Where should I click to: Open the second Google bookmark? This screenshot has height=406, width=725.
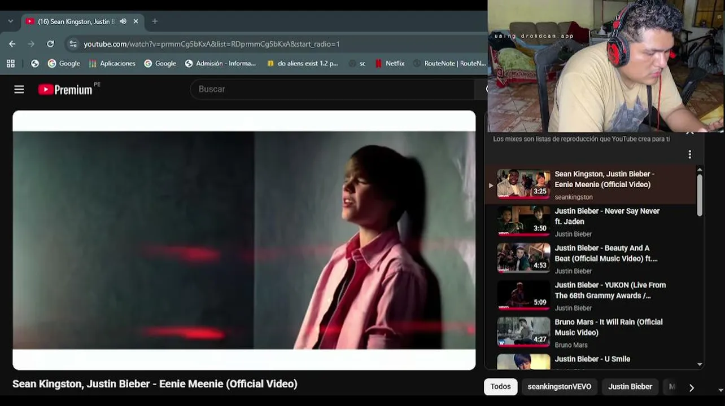(x=160, y=64)
